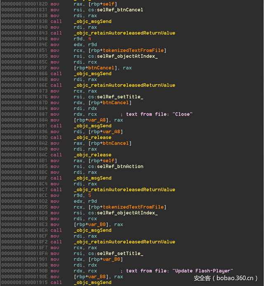Click the _objc_msgSend call at address 183B

pos(92,21)
